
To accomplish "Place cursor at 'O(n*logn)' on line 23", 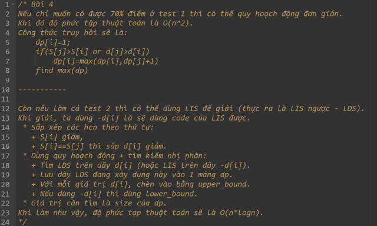I will pyautogui.click(x=240, y=213).
